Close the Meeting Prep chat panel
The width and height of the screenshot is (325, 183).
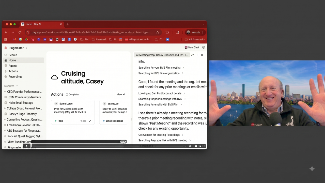[202, 55]
